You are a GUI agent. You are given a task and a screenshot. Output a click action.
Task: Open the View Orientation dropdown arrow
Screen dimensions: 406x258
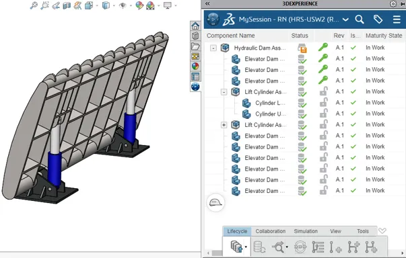pyautogui.click(x=97, y=5)
